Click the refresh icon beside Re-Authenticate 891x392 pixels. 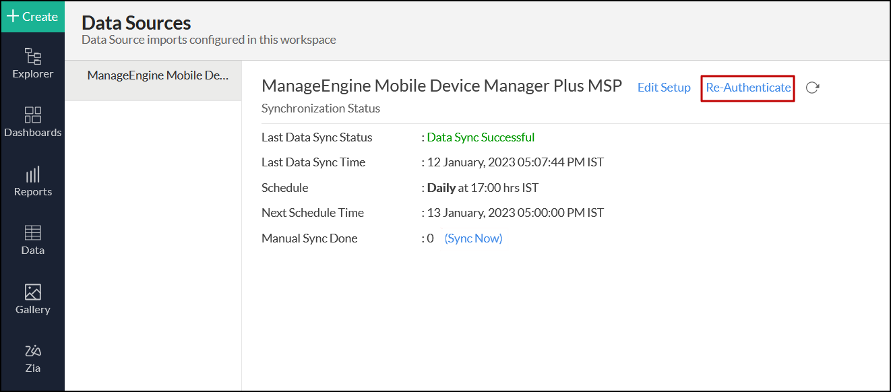point(812,88)
